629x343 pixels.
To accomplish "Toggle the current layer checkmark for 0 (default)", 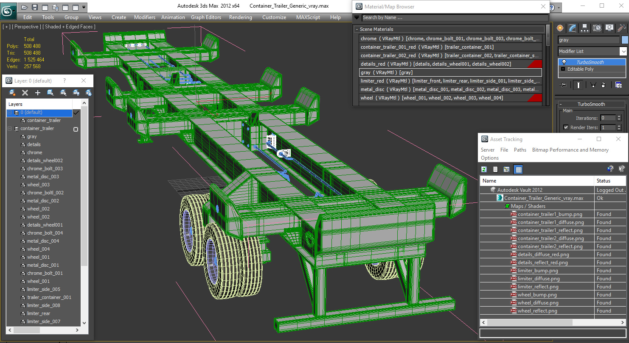I will (76, 113).
